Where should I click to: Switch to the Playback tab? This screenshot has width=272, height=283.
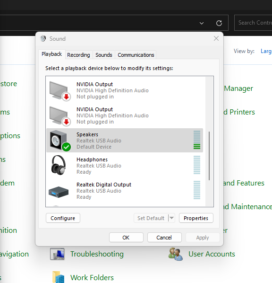[51, 54]
